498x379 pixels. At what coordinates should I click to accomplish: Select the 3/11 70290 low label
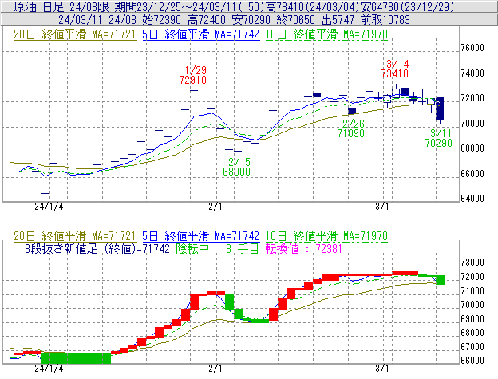[x=439, y=138]
